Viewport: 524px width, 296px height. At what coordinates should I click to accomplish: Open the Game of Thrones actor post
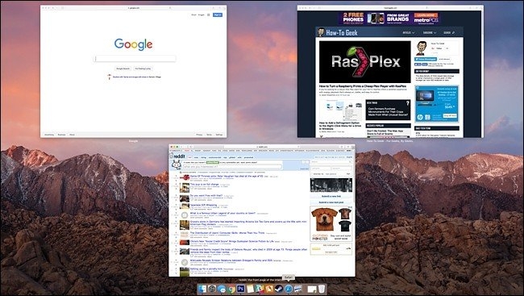click(x=227, y=176)
